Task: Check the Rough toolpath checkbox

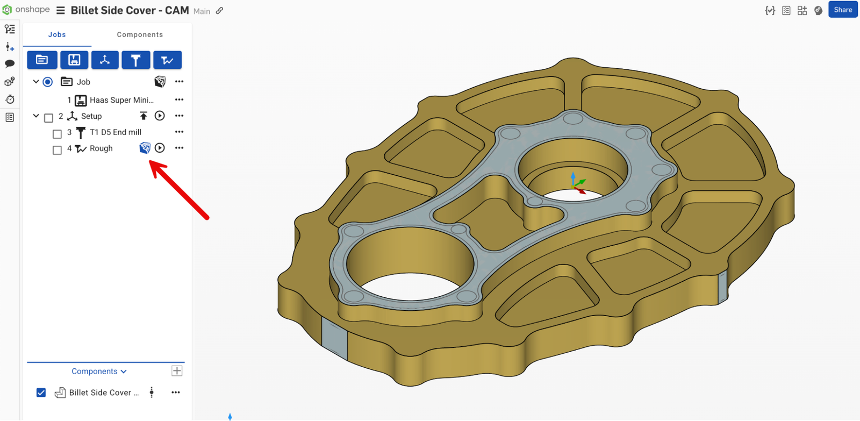Action: tap(57, 150)
